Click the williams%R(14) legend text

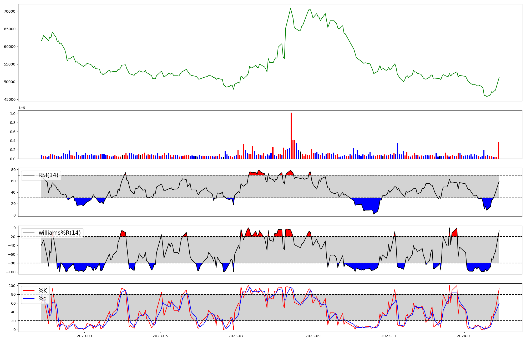point(59,233)
